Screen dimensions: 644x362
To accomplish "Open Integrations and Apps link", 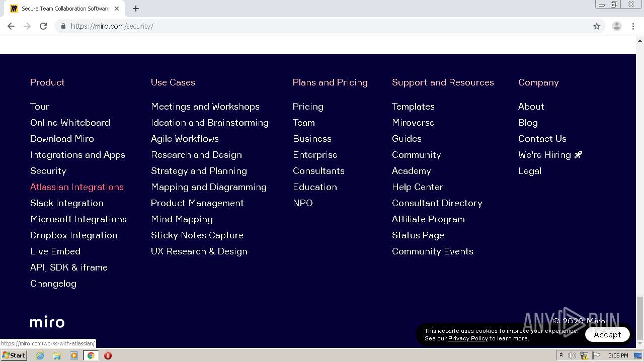I will (77, 155).
